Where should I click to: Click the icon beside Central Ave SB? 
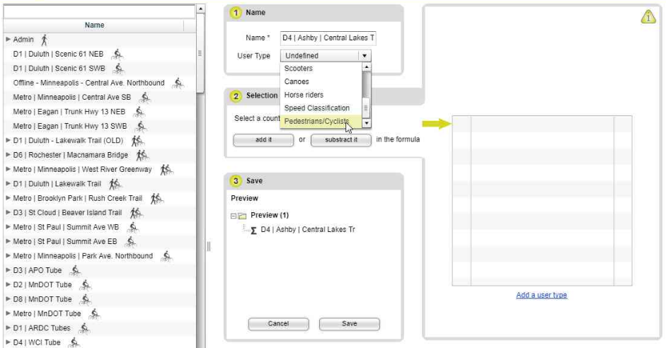click(145, 97)
